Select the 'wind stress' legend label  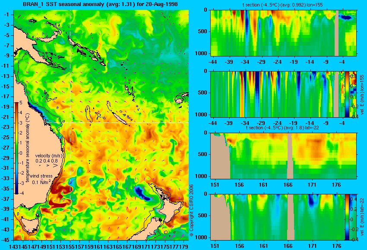pyautogui.click(x=41, y=176)
